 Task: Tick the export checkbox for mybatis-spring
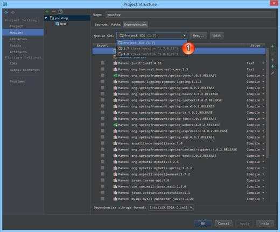coord(102,168)
